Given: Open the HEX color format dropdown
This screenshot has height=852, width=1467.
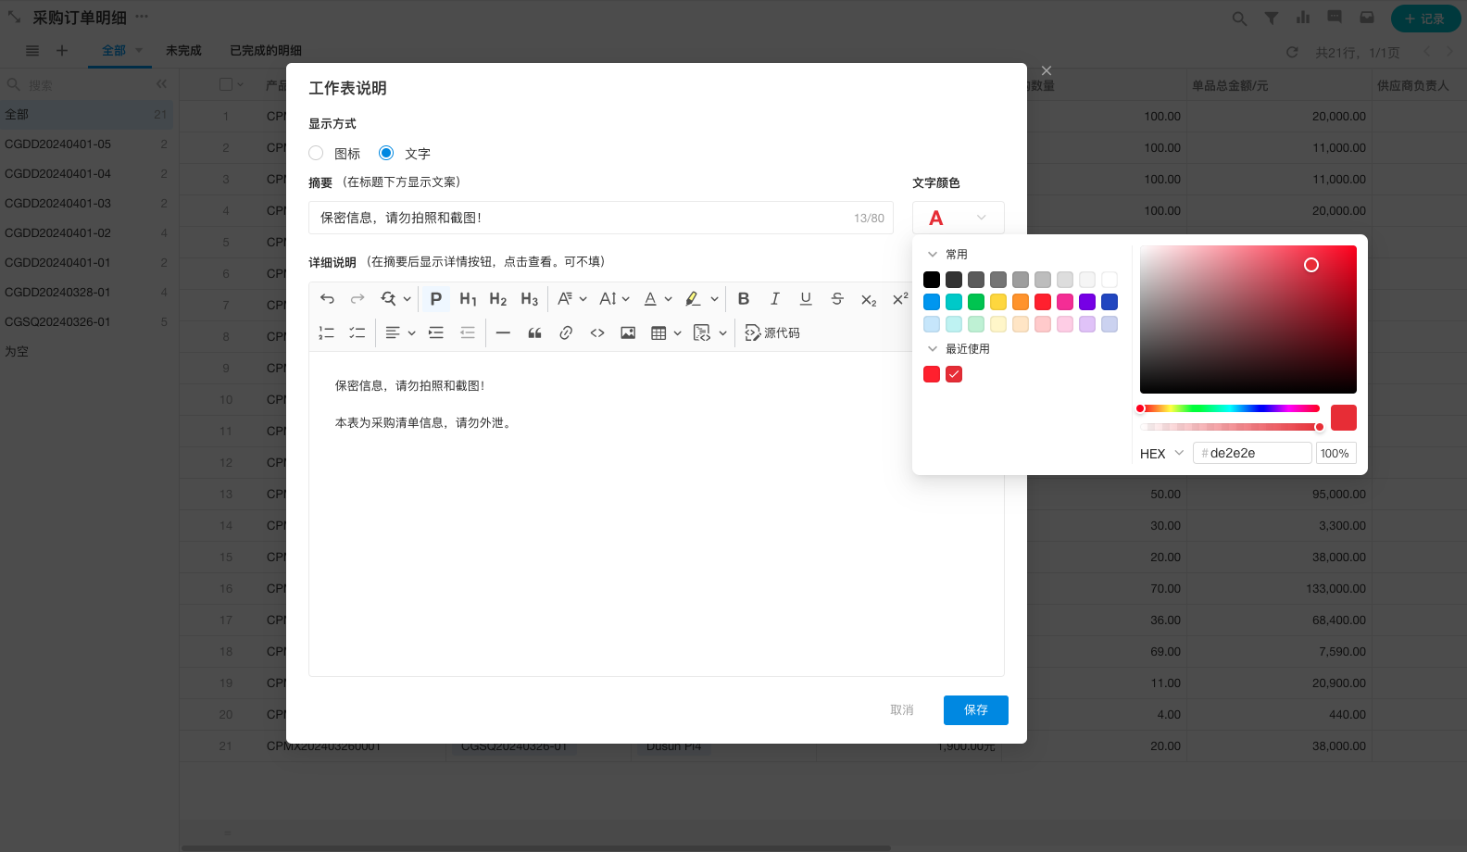Looking at the screenshot, I should tap(1161, 454).
